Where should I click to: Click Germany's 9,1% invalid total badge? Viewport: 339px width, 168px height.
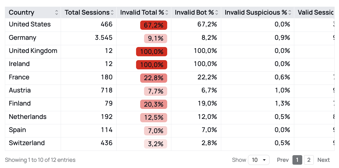coord(156,39)
